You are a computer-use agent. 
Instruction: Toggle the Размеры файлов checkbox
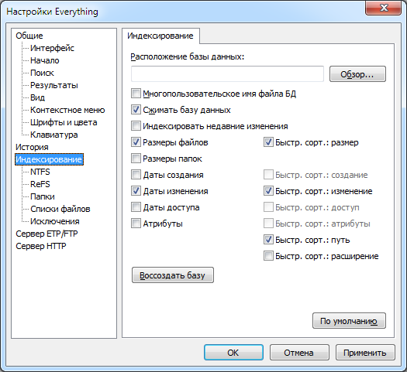point(136,142)
